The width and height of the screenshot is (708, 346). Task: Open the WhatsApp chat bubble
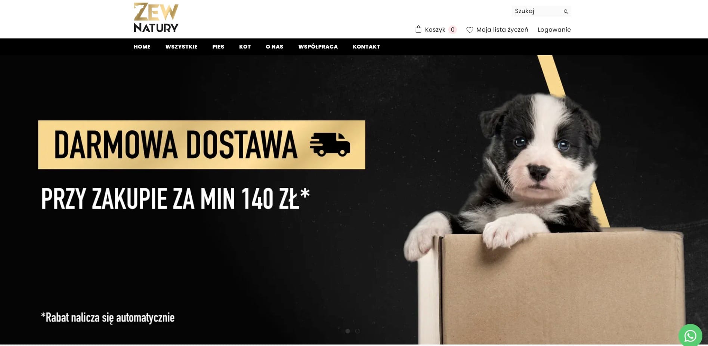690,336
